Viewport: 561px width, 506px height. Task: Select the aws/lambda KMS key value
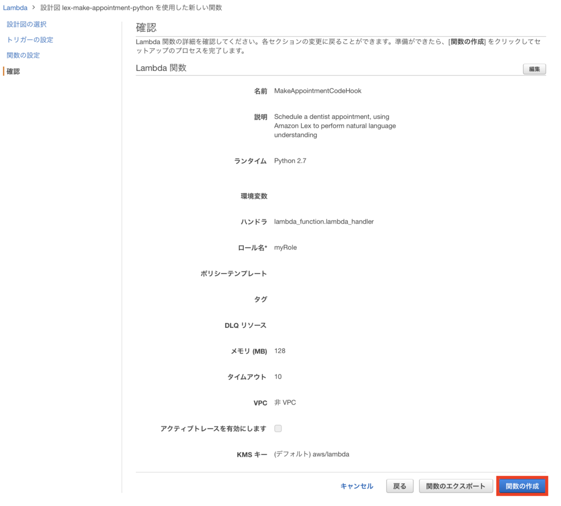pyautogui.click(x=311, y=454)
